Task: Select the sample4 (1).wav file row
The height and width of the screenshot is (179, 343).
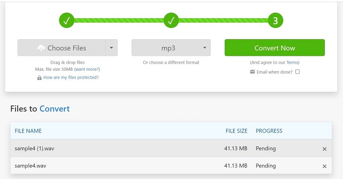Action: coord(121,148)
